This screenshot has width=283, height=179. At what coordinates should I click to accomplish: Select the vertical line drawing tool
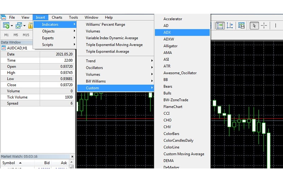point(276,25)
